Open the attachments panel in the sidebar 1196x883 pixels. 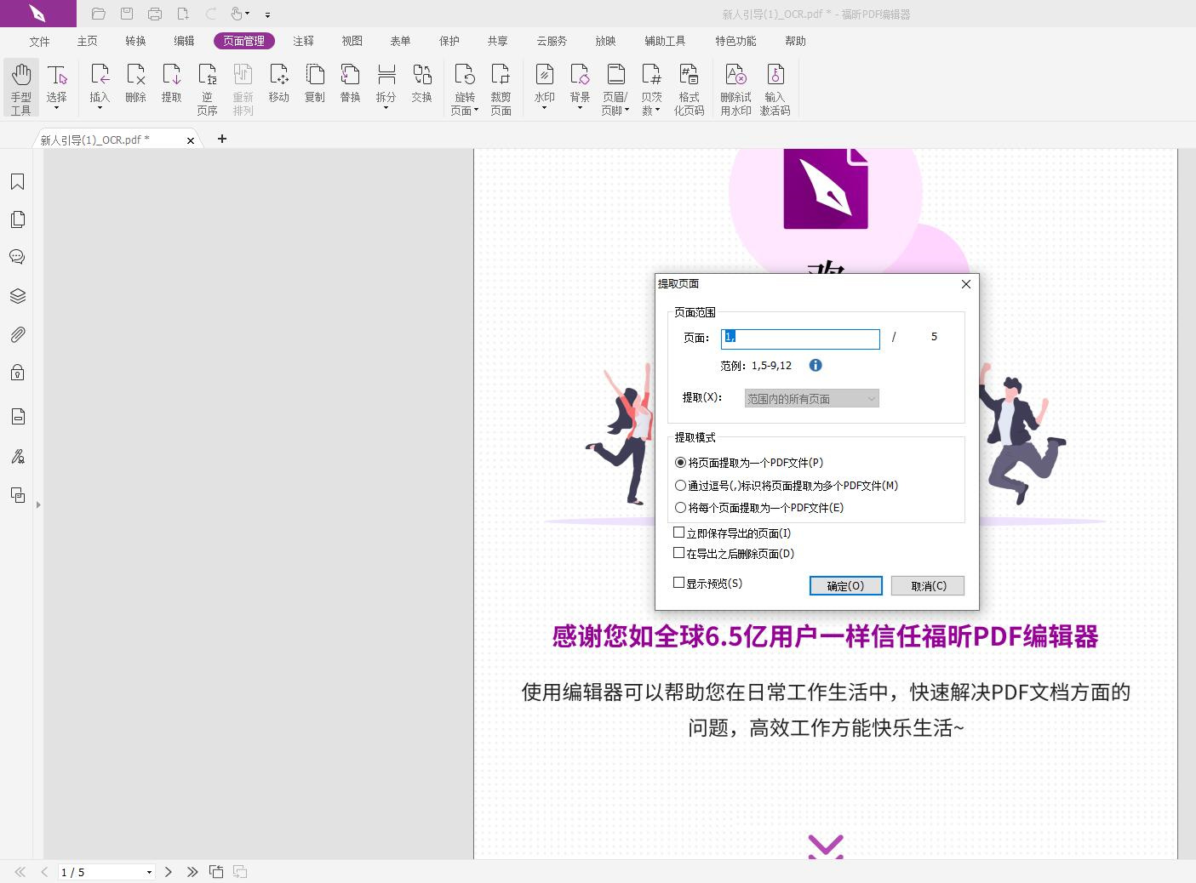pyautogui.click(x=18, y=333)
